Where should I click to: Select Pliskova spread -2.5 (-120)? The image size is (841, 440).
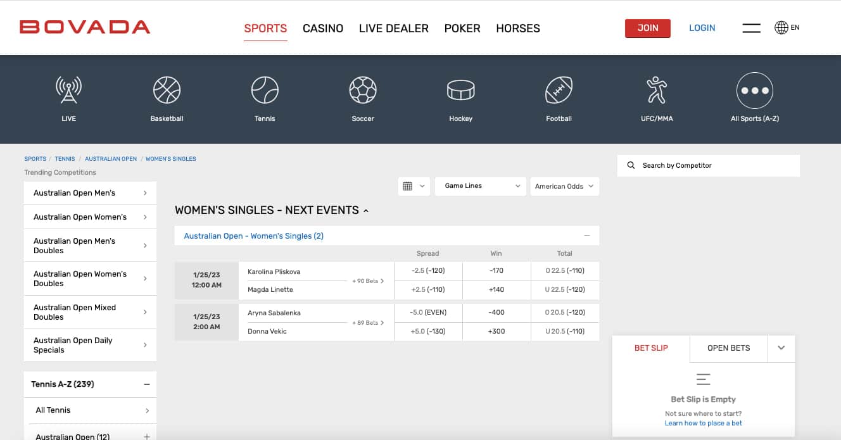(428, 271)
